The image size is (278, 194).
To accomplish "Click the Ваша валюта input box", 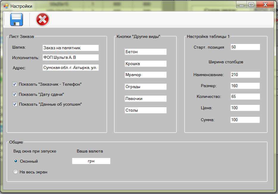I will pos(91,161).
